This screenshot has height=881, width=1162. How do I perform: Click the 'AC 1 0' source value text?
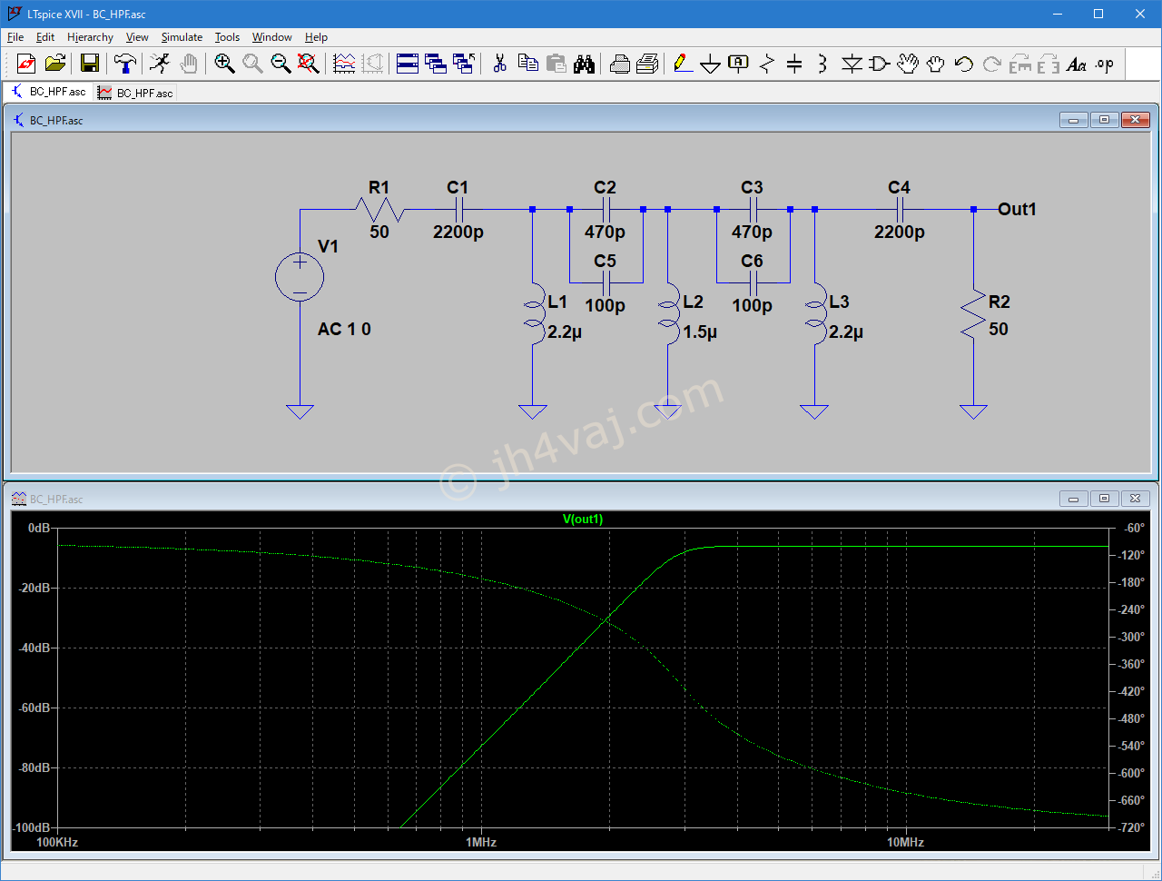tap(344, 329)
